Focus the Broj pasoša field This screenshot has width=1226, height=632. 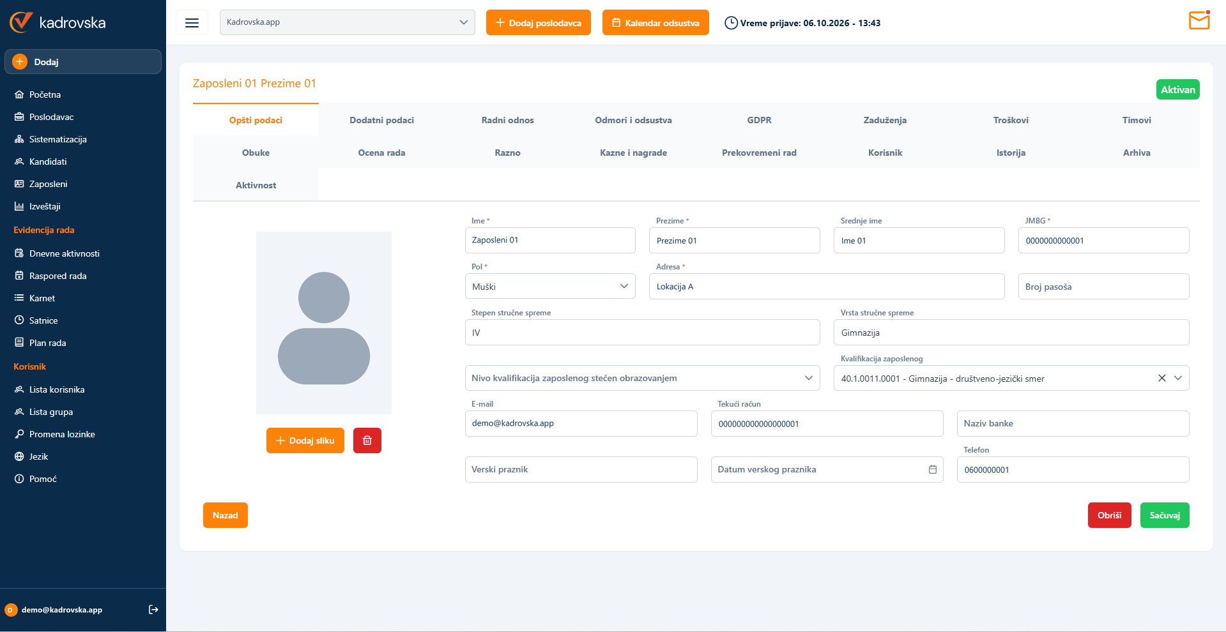[1103, 286]
